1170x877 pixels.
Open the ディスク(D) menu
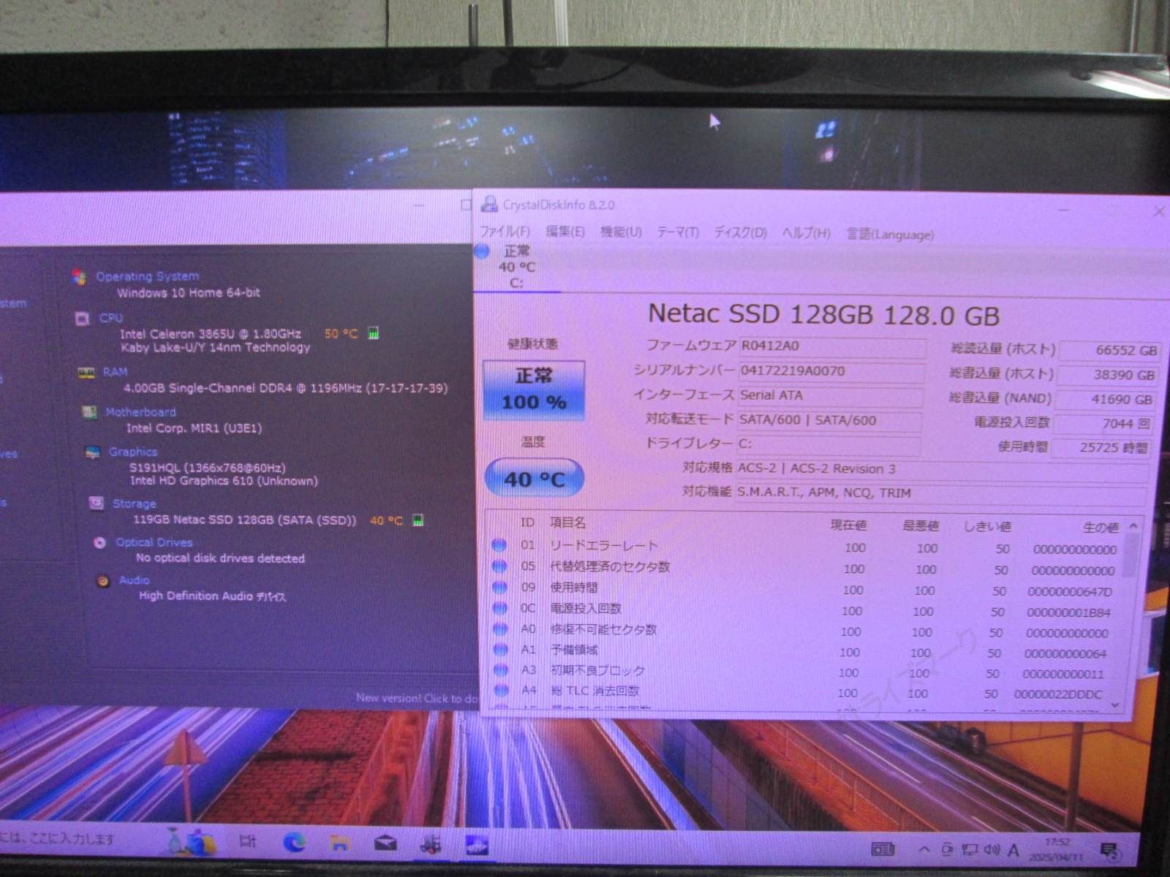[740, 232]
